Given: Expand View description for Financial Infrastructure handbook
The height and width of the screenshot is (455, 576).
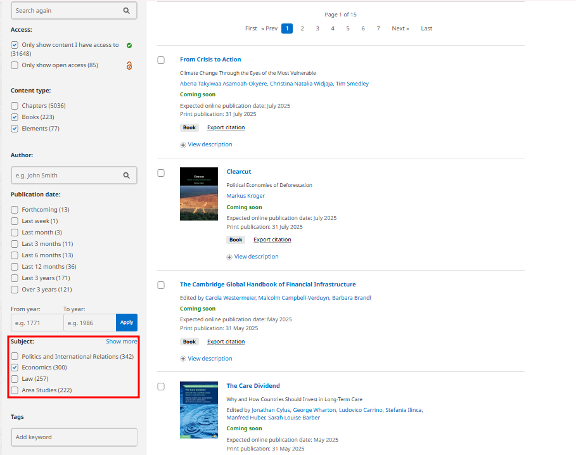Looking at the screenshot, I should 210,359.
